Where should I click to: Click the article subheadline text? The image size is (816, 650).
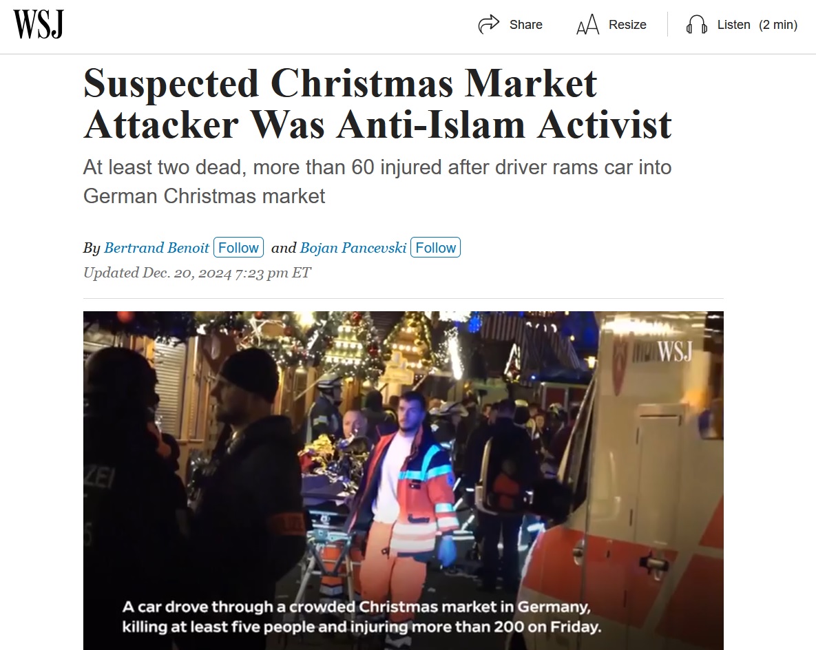tap(377, 182)
